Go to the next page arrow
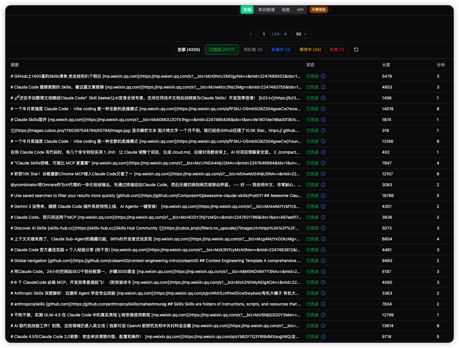 (x=285, y=34)
